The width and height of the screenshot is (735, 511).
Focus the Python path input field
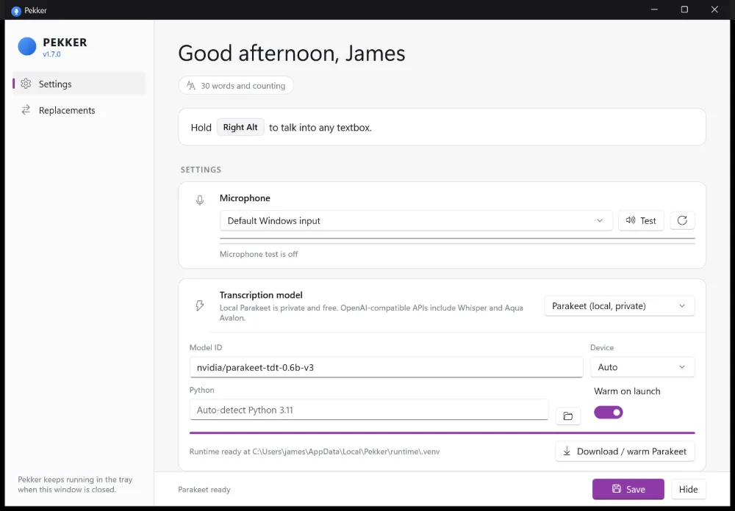tap(369, 410)
